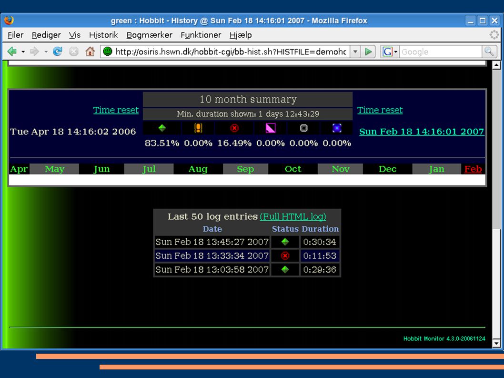Click the green smiley site icon in address bar
Screen dimensions: 504x378
(x=108, y=51)
